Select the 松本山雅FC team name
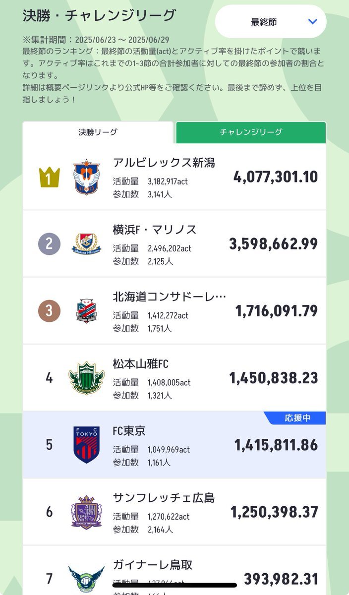 pyautogui.click(x=141, y=364)
